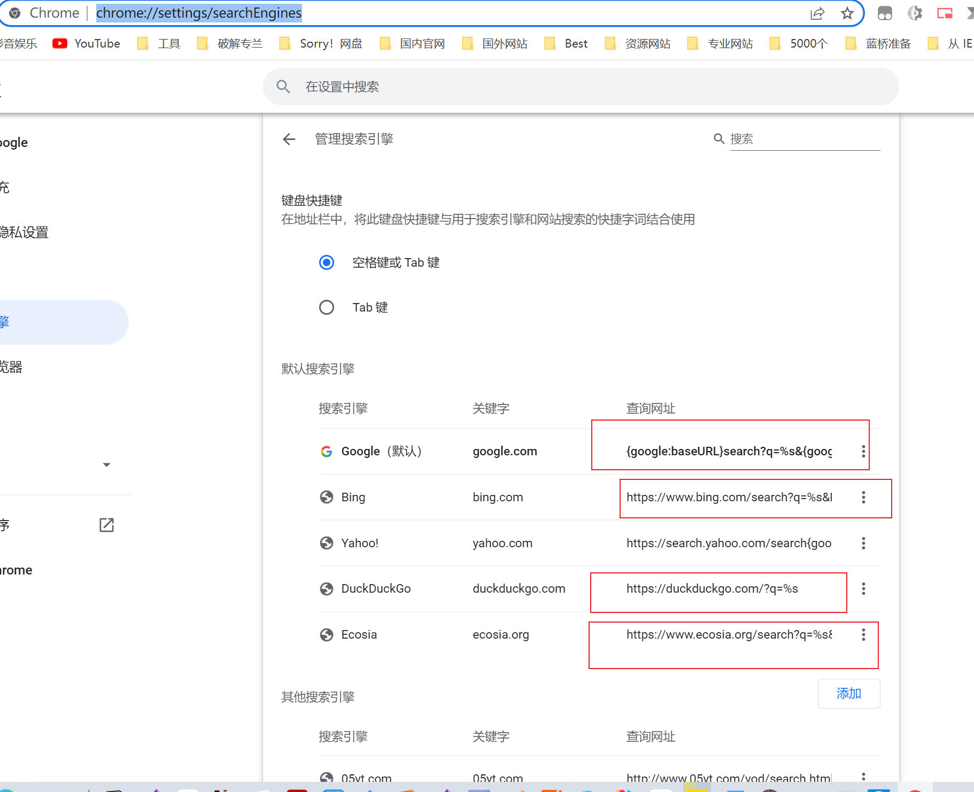Viewport: 974px width, 792px height.
Task: Open the 专业网站 bookmarks folder
Action: pyautogui.click(x=720, y=44)
